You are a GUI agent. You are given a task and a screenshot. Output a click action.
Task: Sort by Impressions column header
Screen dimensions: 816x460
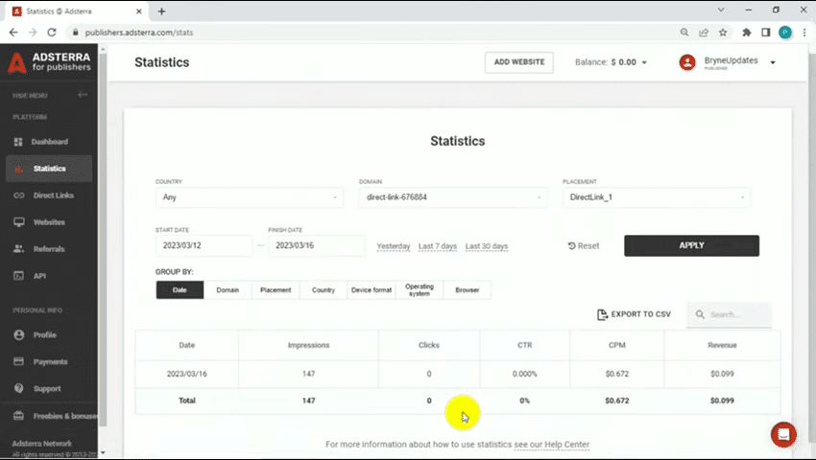point(308,345)
